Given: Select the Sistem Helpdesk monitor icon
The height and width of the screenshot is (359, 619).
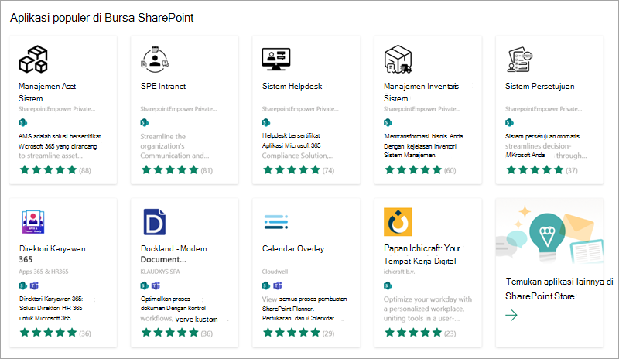Looking at the screenshot, I should [x=276, y=60].
